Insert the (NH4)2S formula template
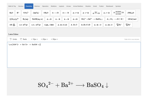This screenshot has width=148, height=102. pyautogui.click(x=131, y=13)
